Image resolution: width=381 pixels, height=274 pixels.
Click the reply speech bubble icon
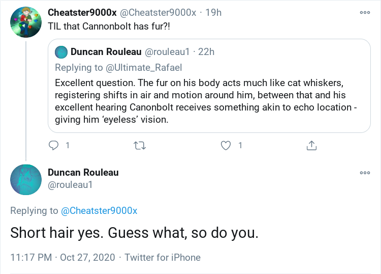54,145
